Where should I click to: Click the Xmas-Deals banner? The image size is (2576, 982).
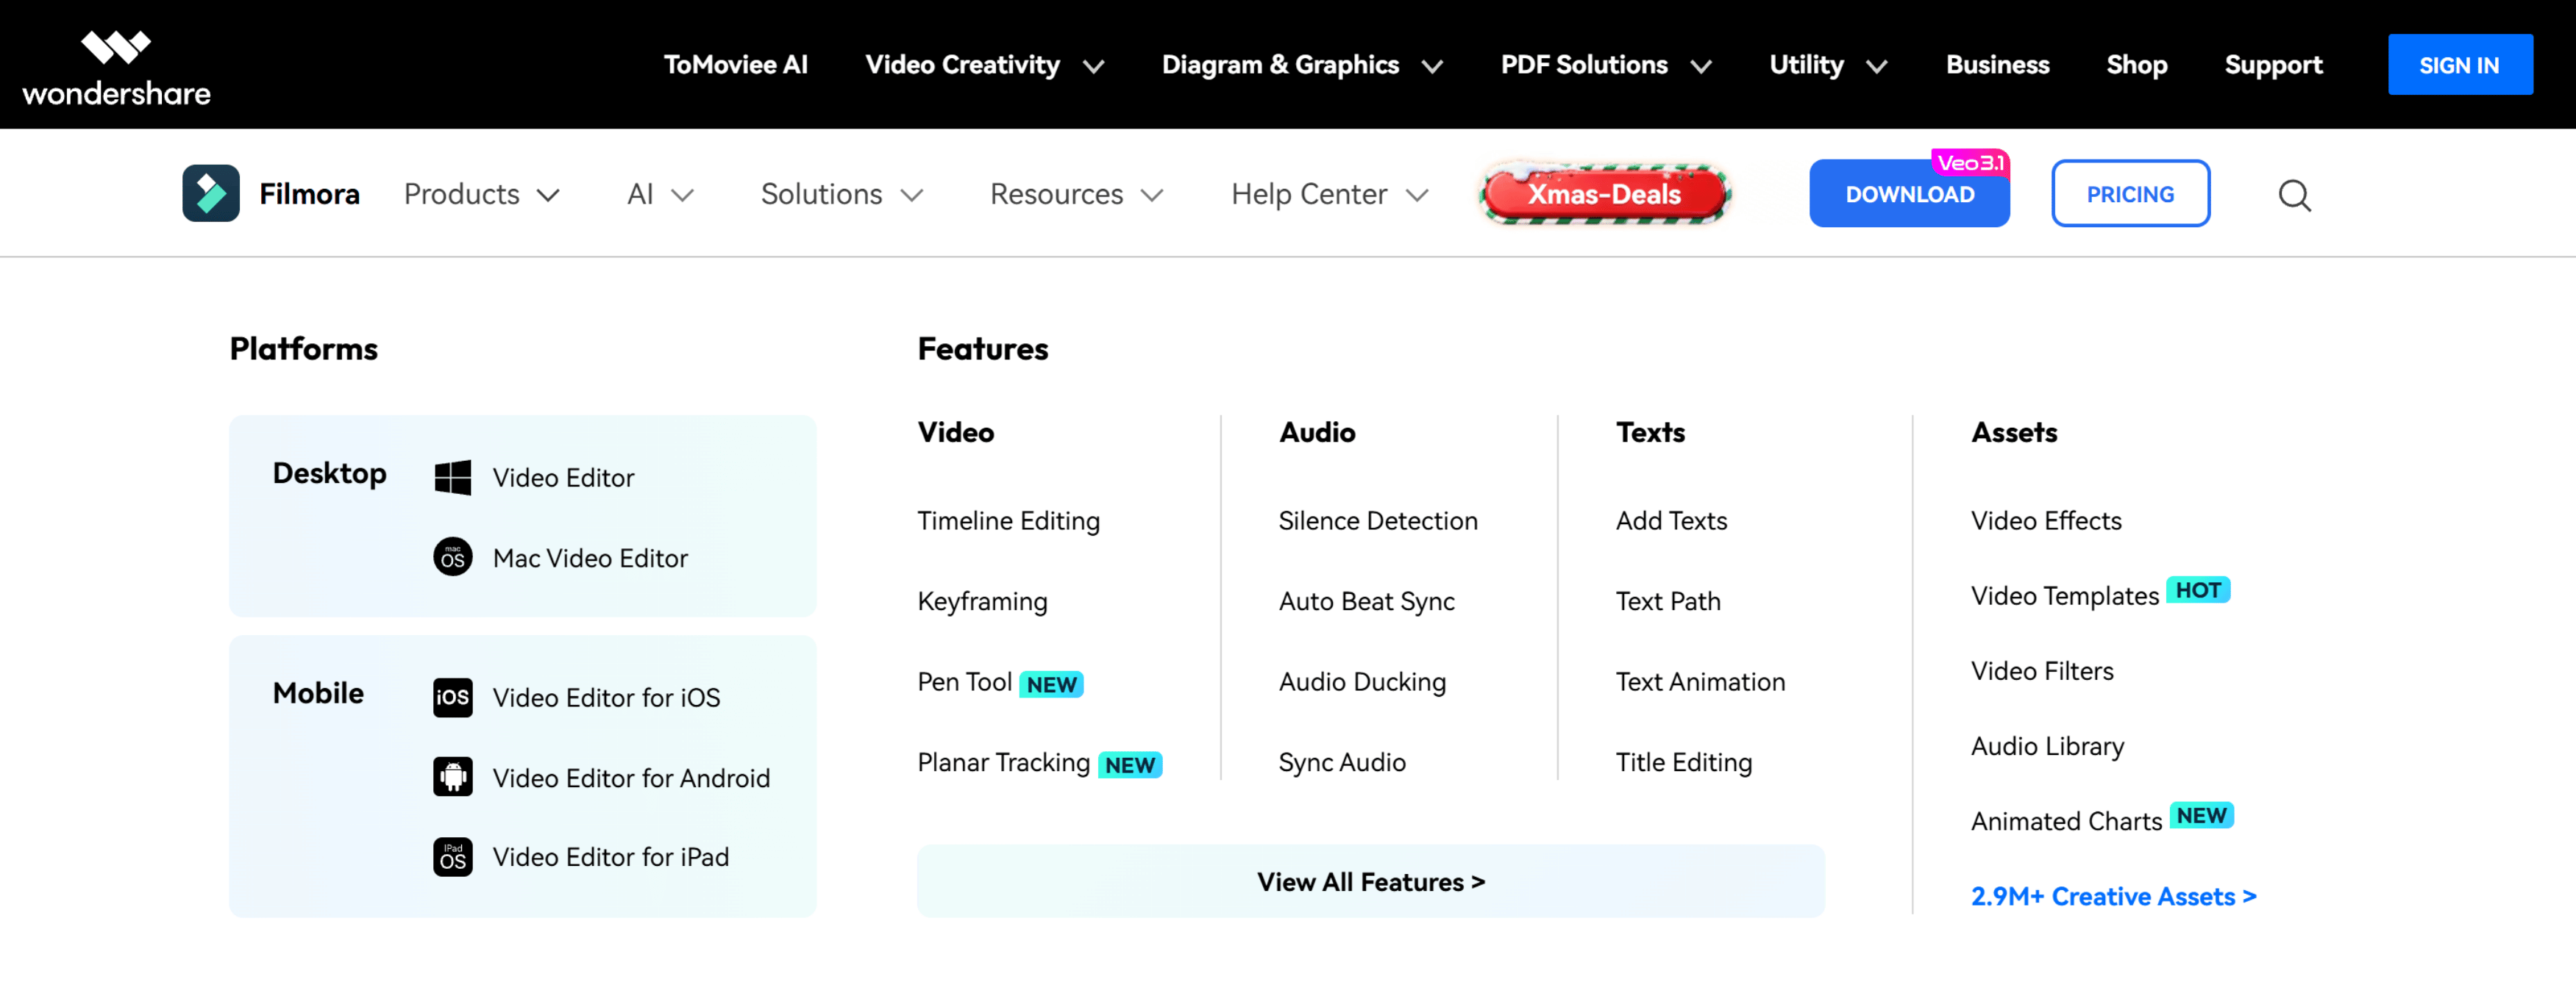click(1604, 194)
